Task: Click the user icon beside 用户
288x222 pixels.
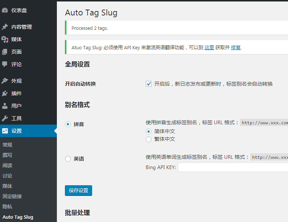Action: click(x=5, y=106)
